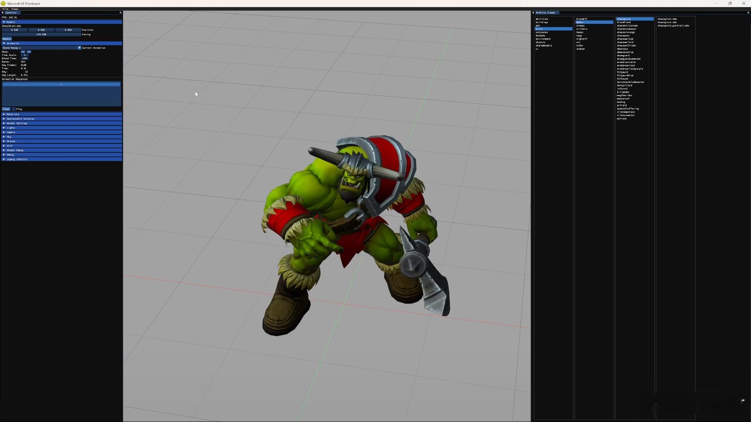Click the Facing value field 270.000
The image size is (751, 422).
coord(41,34)
